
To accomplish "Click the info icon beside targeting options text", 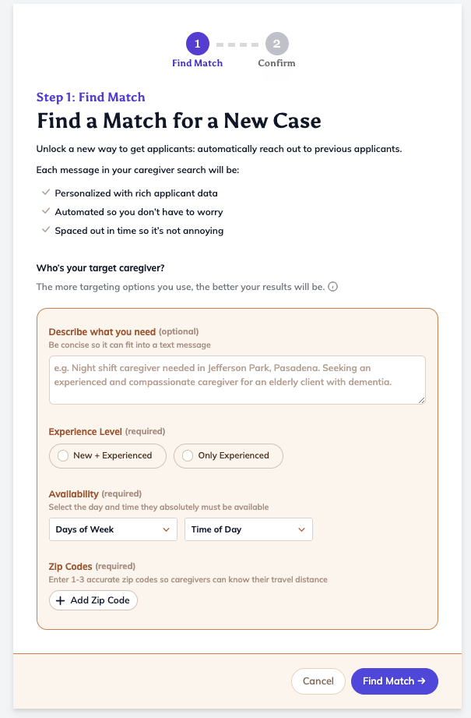I will pyautogui.click(x=333, y=287).
